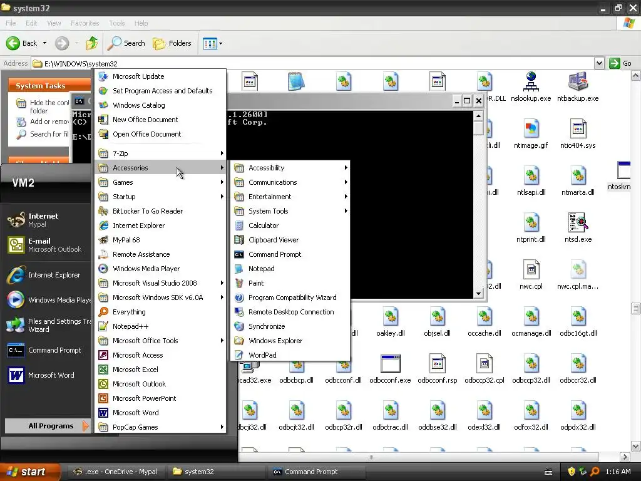Image resolution: width=641 pixels, height=481 pixels.
Task: Launch Windows Explorer from Accessories
Action: [x=290, y=340]
